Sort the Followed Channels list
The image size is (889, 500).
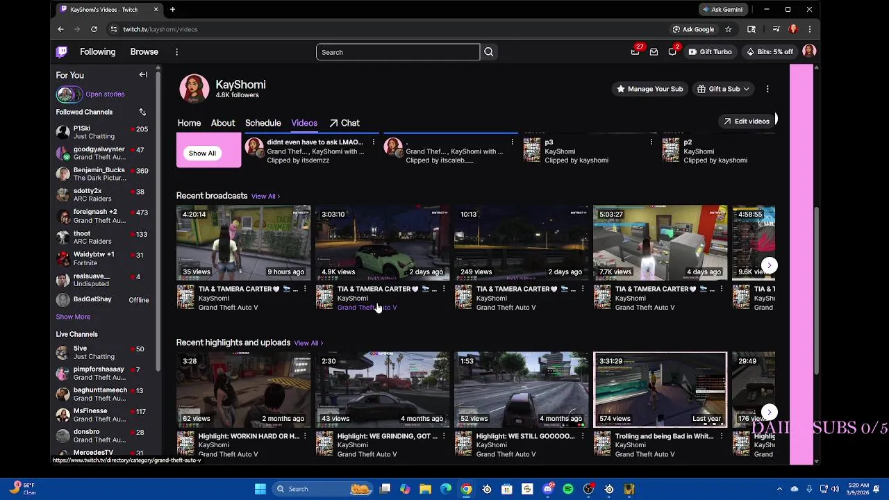coord(142,112)
